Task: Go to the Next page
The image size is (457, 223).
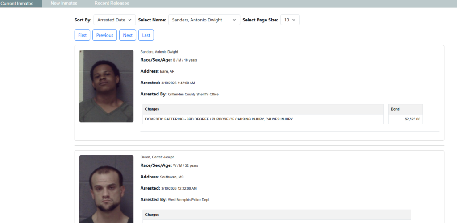Action: tap(128, 35)
